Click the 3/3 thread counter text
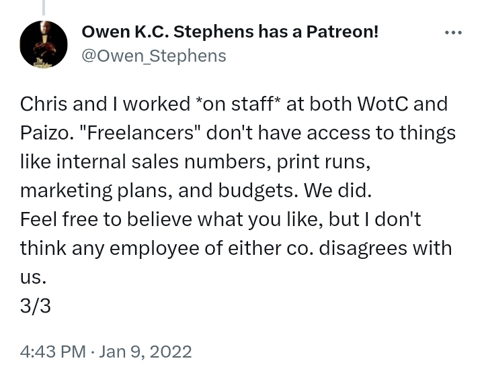This screenshot has width=484, height=377. click(36, 306)
